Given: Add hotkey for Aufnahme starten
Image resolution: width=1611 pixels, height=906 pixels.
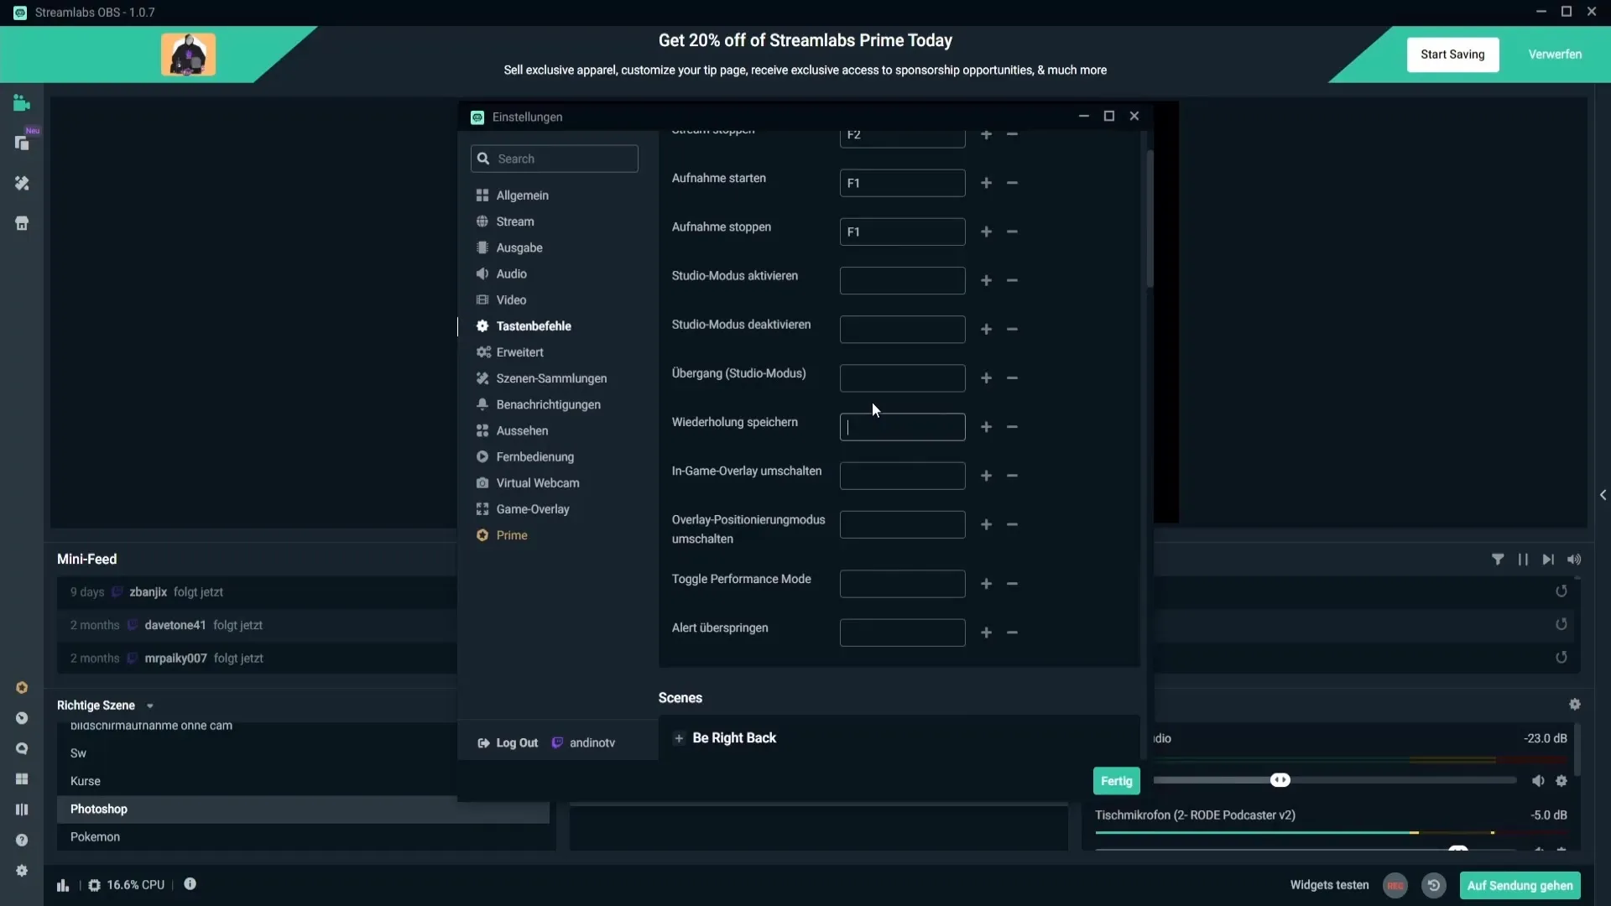Looking at the screenshot, I should (x=987, y=183).
